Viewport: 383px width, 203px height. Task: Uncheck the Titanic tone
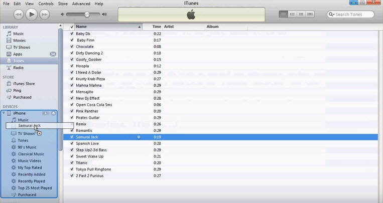[72, 163]
